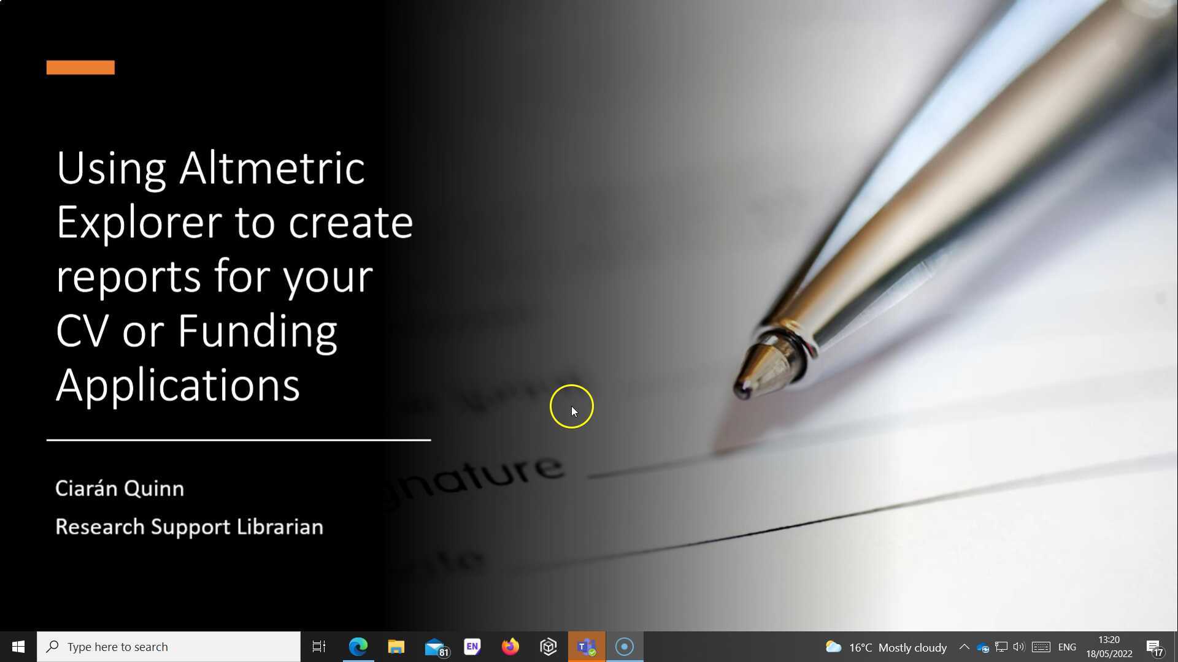Open the screen recorder app on the taskbar
Image resolution: width=1178 pixels, height=662 pixels.
pyautogui.click(x=624, y=646)
